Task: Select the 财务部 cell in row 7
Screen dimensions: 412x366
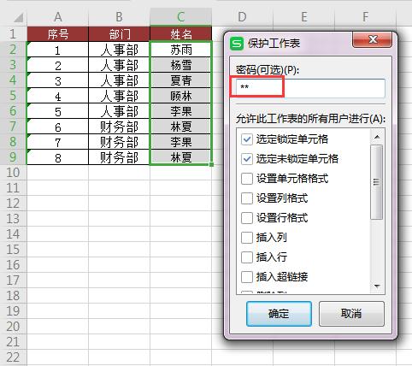Action: [x=119, y=127]
